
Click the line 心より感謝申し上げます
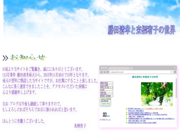click(20, 92)
